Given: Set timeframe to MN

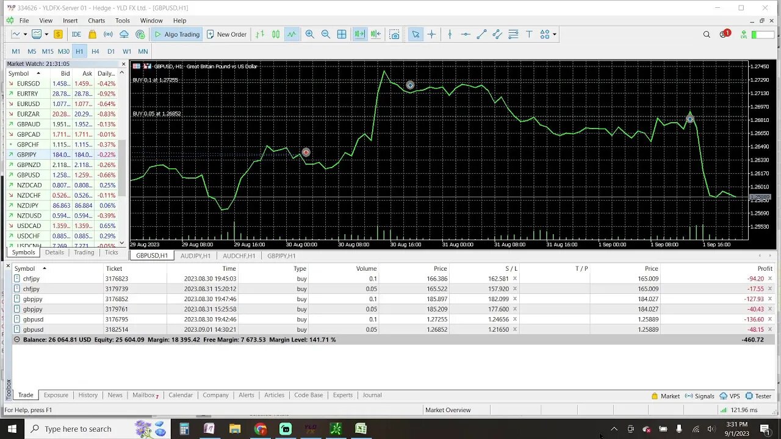Looking at the screenshot, I should 143,51.
